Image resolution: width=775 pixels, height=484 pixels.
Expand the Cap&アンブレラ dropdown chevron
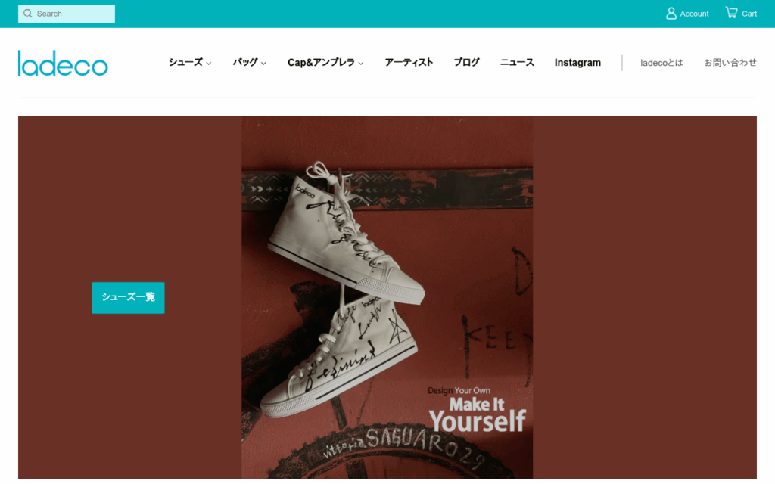[361, 64]
